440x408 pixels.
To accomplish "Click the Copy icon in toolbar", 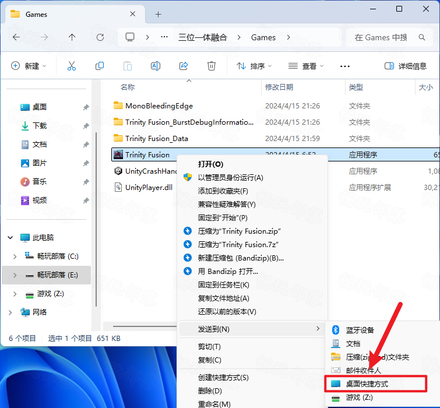I will click(x=99, y=66).
